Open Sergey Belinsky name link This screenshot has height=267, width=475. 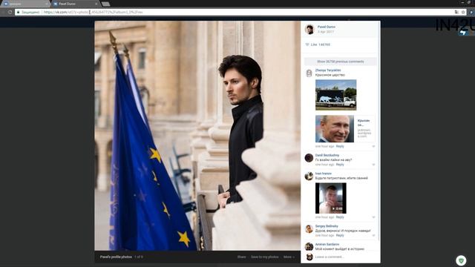coord(327,226)
